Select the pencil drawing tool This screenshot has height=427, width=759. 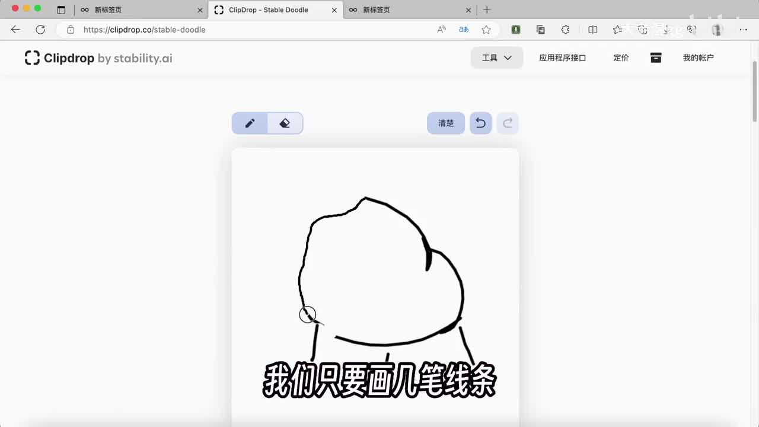point(250,123)
